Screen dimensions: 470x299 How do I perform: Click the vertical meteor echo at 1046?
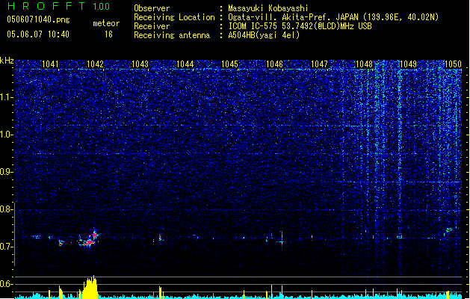tap(282, 238)
